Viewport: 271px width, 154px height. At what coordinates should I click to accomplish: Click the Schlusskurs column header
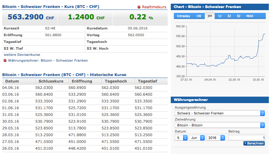[x=51, y=81]
